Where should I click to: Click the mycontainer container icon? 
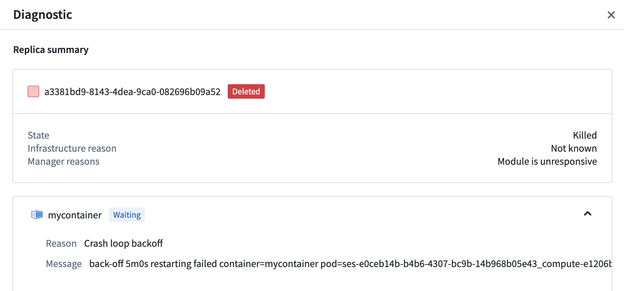37,215
